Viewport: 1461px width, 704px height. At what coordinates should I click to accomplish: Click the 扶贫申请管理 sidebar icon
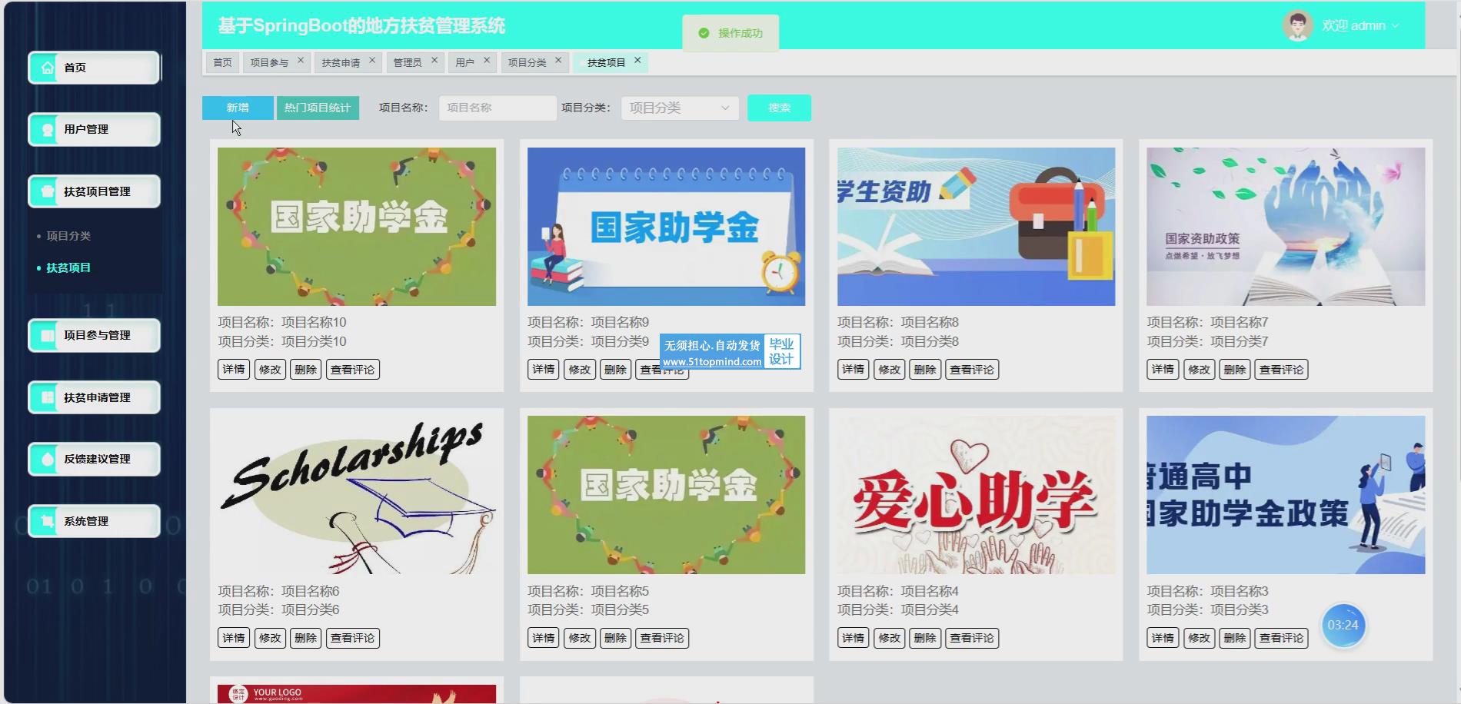(48, 397)
